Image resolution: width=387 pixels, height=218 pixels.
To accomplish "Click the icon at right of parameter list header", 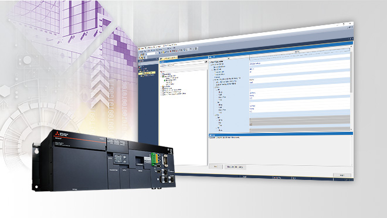I will point(206,62).
